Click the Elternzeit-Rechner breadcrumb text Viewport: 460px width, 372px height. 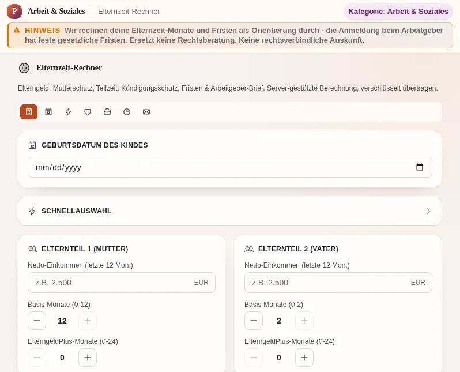pos(129,12)
